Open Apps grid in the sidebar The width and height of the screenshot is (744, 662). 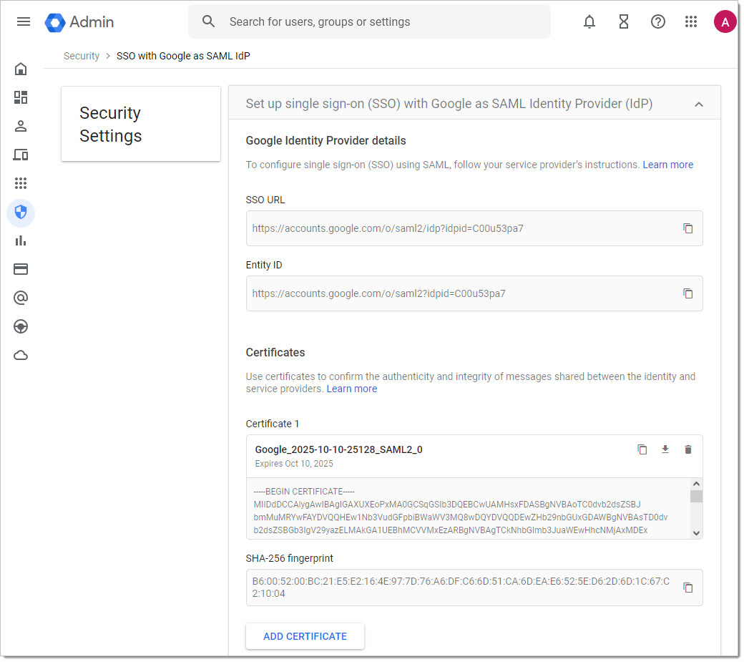pyautogui.click(x=21, y=183)
